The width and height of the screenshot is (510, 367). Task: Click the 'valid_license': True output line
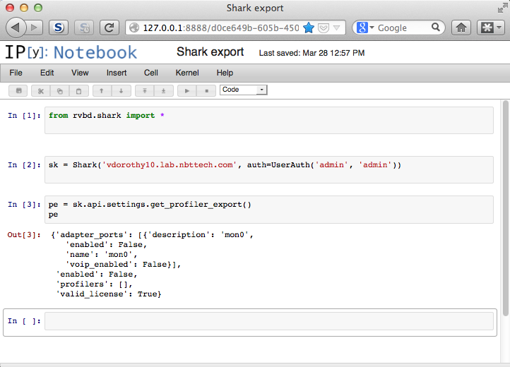(109, 294)
